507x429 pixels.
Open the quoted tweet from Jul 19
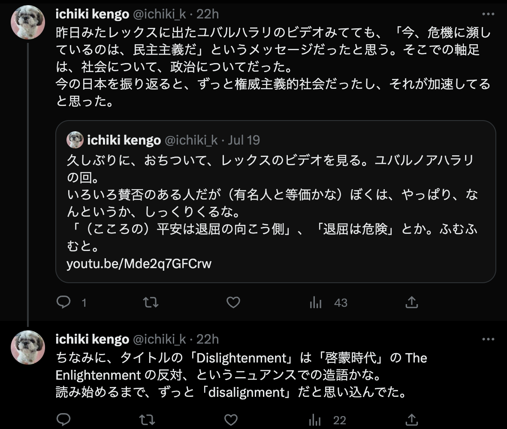click(275, 202)
